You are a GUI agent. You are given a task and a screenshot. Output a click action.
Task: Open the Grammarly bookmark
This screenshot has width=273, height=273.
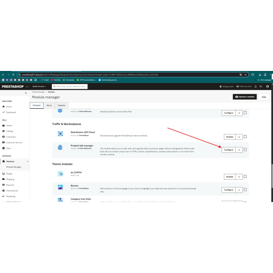coord(69,80)
